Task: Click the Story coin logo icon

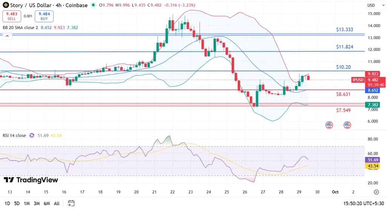Action: pyautogui.click(x=5, y=5)
